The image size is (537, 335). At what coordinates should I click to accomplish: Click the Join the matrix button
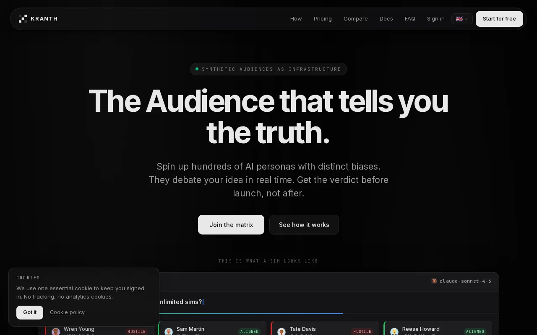pos(231,225)
